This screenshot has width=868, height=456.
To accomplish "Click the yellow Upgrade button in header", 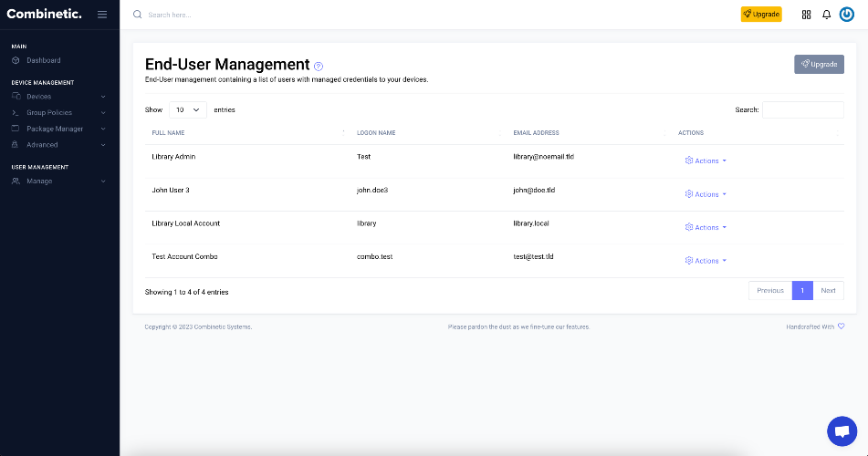I will click(x=761, y=15).
